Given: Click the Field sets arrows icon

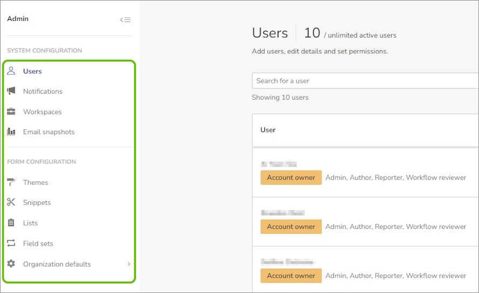Looking at the screenshot, I should [x=11, y=243].
